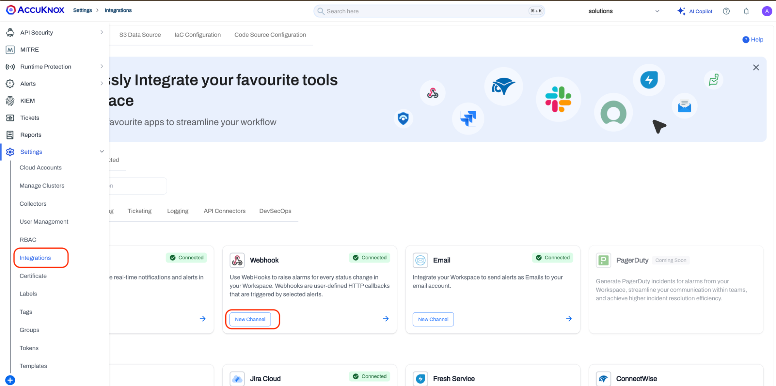Expand the Runtime Protection chevron

[102, 66]
